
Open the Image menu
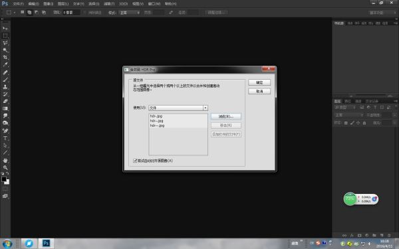point(48,4)
